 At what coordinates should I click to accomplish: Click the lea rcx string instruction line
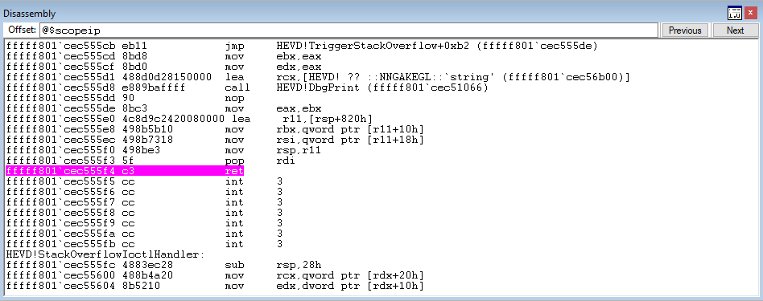click(x=318, y=77)
